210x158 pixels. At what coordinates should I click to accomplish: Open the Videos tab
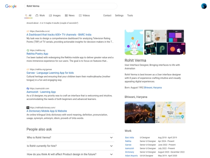84,16
